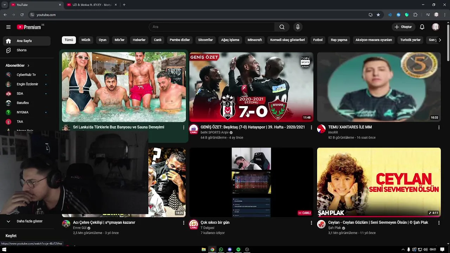Select the Ağaç işleme chip

[x=230, y=40]
